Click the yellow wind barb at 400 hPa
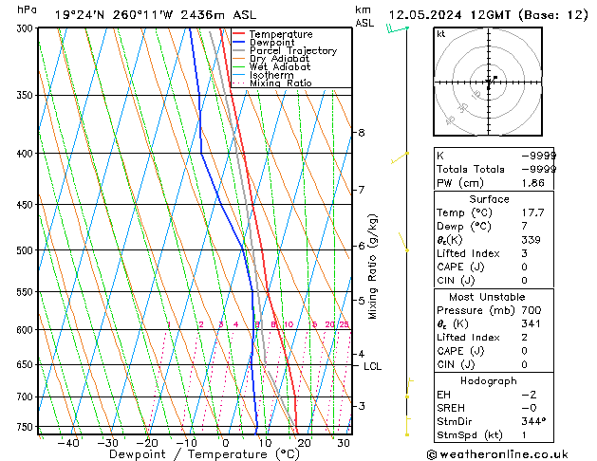 tap(400, 157)
